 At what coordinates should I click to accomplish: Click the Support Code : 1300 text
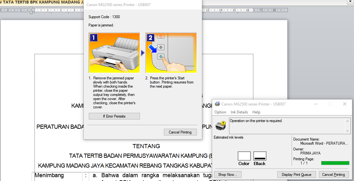click(104, 17)
